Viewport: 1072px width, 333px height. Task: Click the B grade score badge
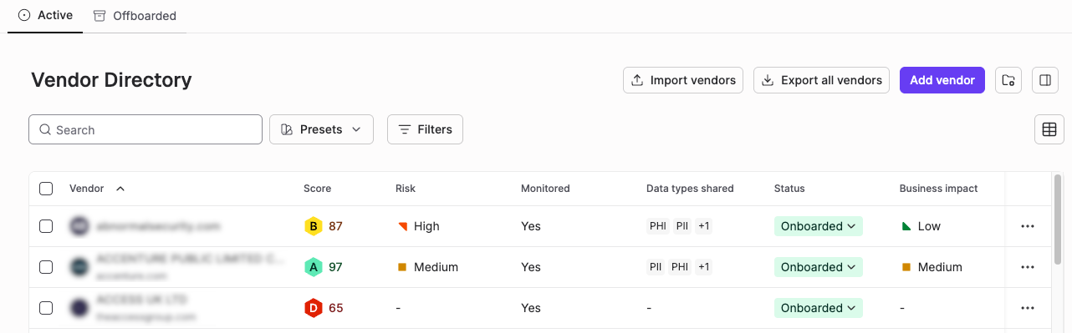click(x=314, y=226)
